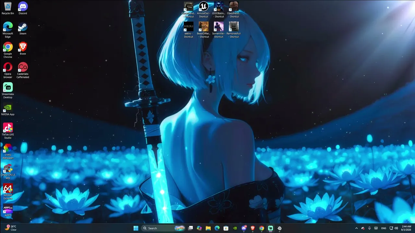Select the ConanSand... game shortcut
Viewport: 415px width, 233px height.
[188, 10]
